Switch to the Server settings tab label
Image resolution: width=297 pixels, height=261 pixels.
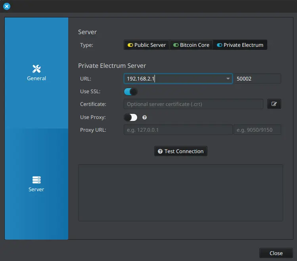[36, 190]
